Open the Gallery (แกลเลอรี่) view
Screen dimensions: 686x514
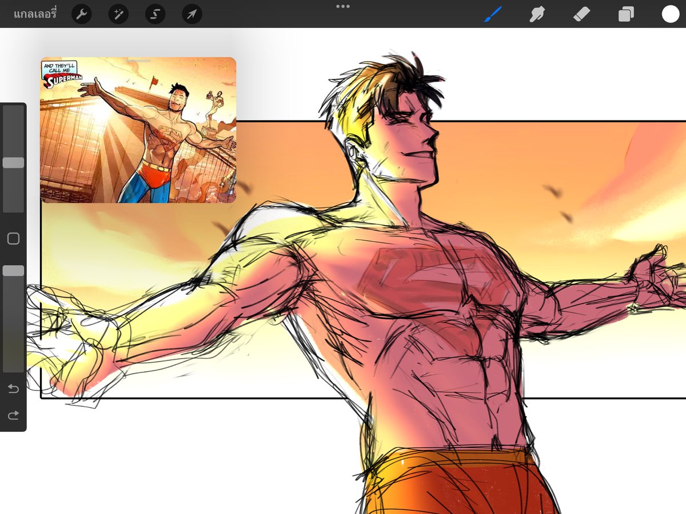tap(35, 14)
